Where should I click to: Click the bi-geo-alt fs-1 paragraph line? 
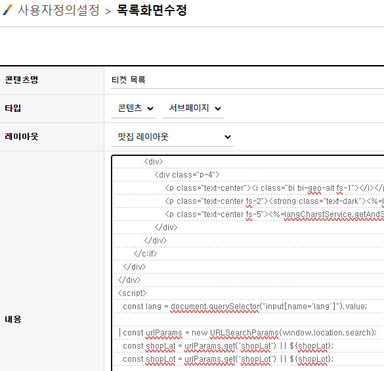tap(274, 188)
